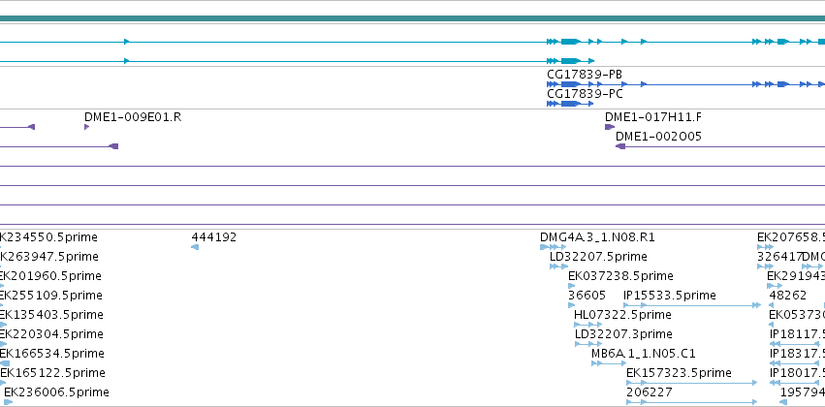Viewport: 825px width, 407px height.
Task: Open the EK157323.5prime EST label
Action: [679, 372]
